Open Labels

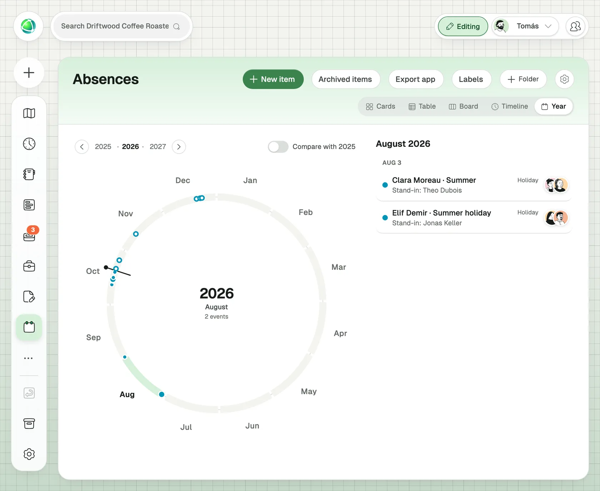pos(471,79)
